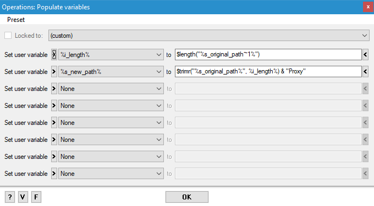Click the '<' insert arrow after $length expression
The width and height of the screenshot is (374, 206).
click(x=365, y=55)
